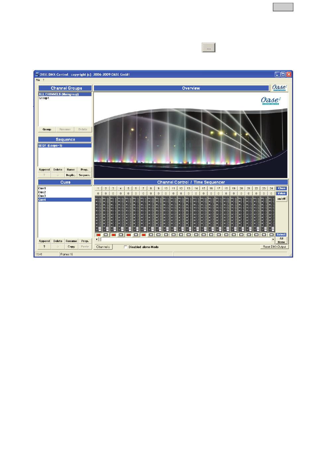315x455 pixels.
Task: Click the Oase logo beside the Overview header
Action: point(280,88)
